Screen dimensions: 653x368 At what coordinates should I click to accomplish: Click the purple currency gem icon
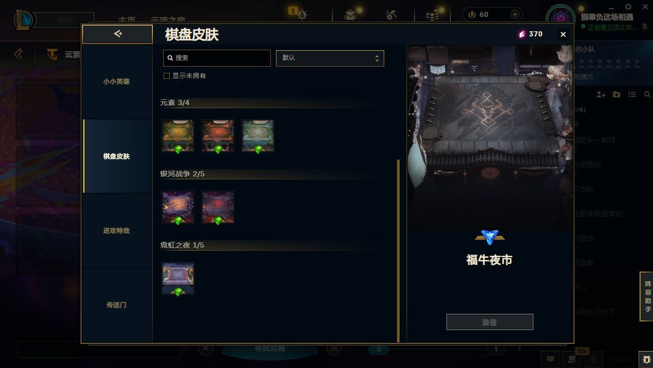[522, 34]
